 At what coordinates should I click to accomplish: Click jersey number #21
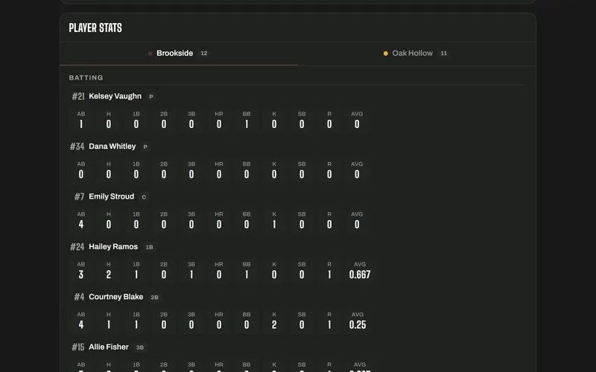[x=78, y=97]
